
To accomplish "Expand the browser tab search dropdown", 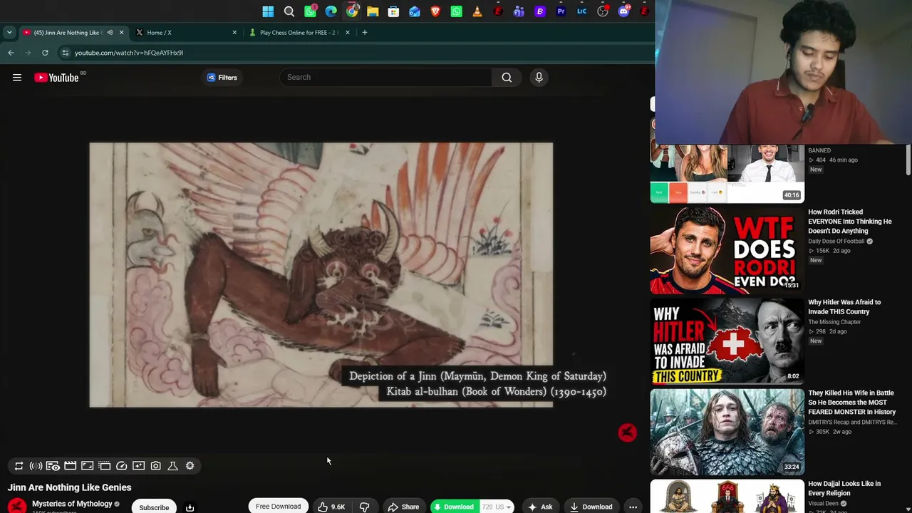I will [9, 32].
